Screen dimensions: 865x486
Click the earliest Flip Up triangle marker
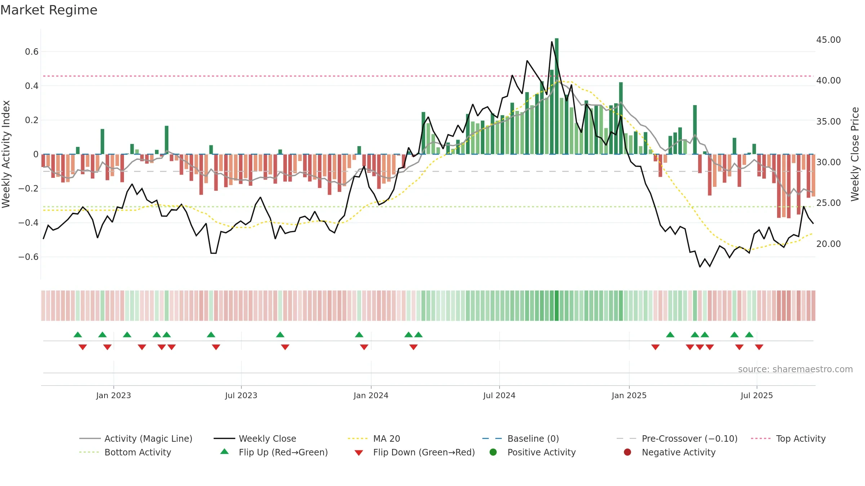tap(78, 334)
